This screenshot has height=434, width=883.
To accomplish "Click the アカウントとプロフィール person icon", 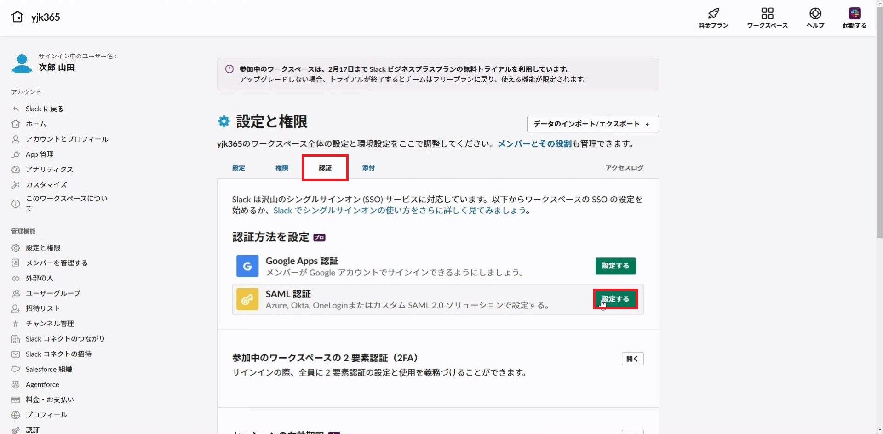I will 16,139.
